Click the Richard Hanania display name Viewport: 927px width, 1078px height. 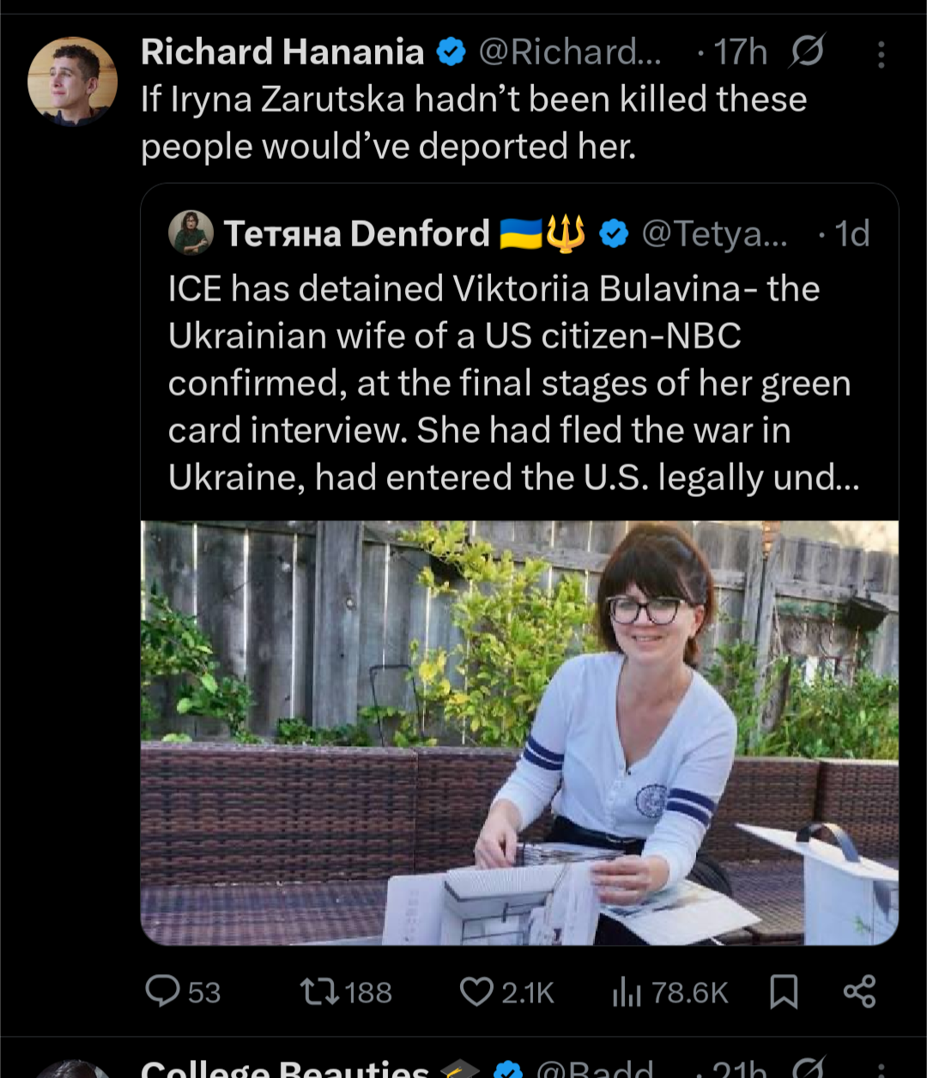pyautogui.click(x=282, y=52)
